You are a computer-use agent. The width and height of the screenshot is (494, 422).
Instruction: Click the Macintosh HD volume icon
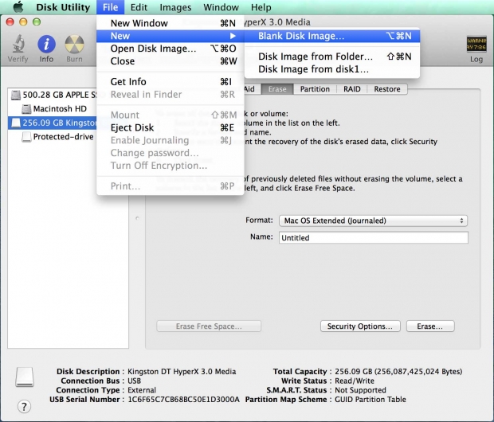[x=26, y=109]
